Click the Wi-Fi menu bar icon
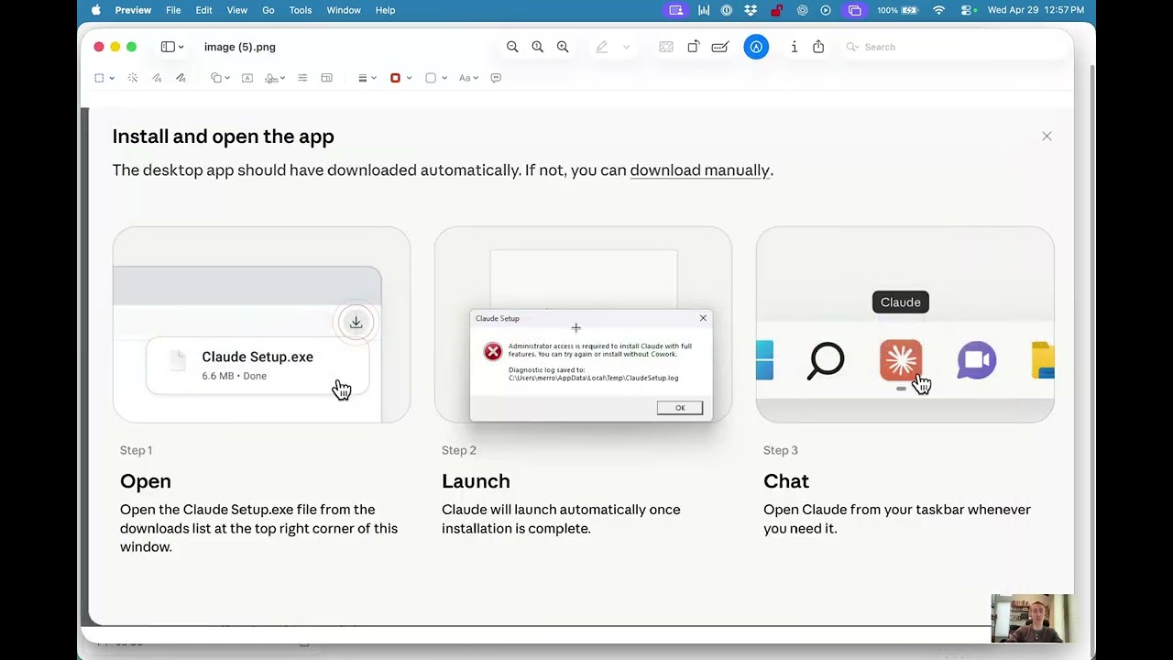Screen dimensions: 1173x660 click(938, 10)
